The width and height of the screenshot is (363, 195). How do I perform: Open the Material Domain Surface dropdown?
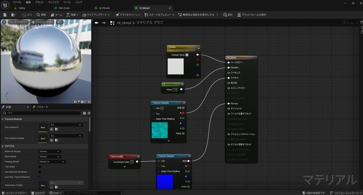(49, 152)
